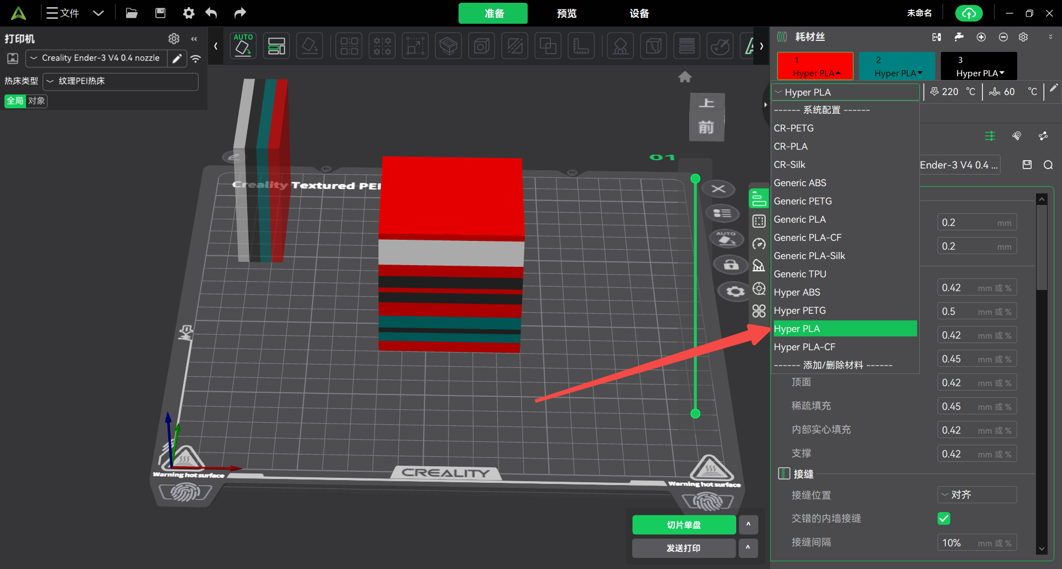
Task: Uncheck the 交错的内墙接缝 checkbox
Action: (944, 518)
